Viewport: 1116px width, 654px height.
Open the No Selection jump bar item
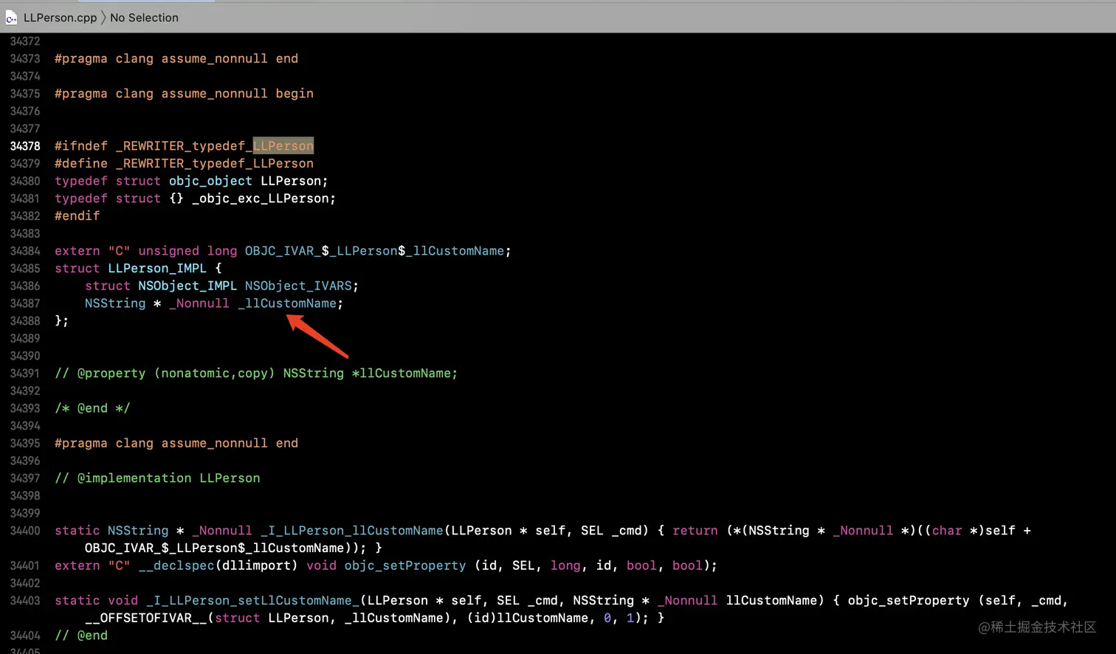[x=144, y=18]
